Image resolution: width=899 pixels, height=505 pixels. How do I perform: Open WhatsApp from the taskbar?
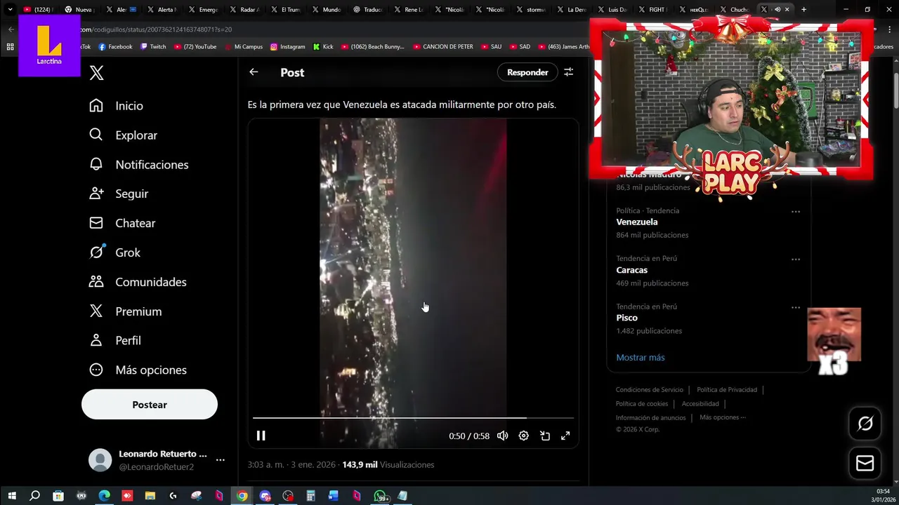pyautogui.click(x=380, y=496)
